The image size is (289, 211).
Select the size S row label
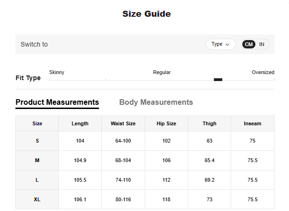37,141
